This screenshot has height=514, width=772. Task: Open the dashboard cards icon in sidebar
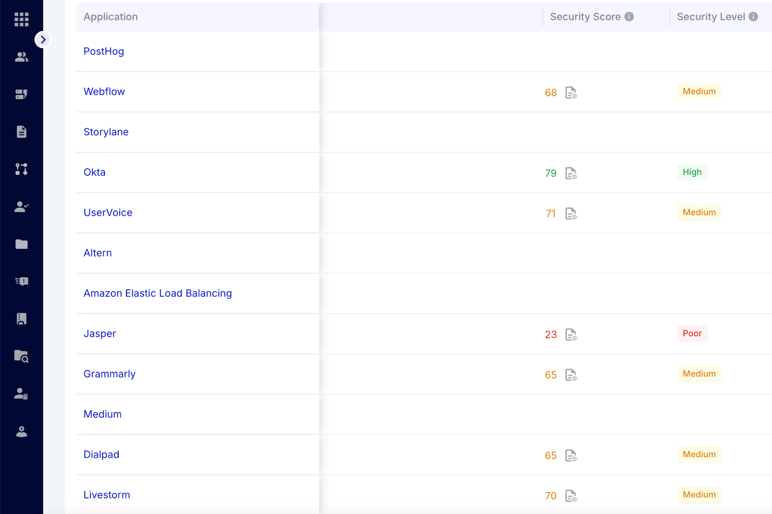coord(21,94)
